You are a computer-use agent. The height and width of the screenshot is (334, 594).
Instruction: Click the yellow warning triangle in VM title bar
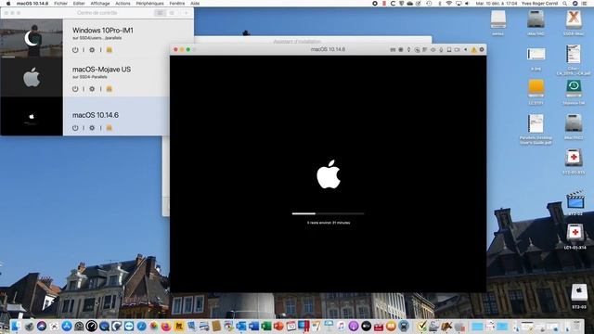tap(473, 49)
